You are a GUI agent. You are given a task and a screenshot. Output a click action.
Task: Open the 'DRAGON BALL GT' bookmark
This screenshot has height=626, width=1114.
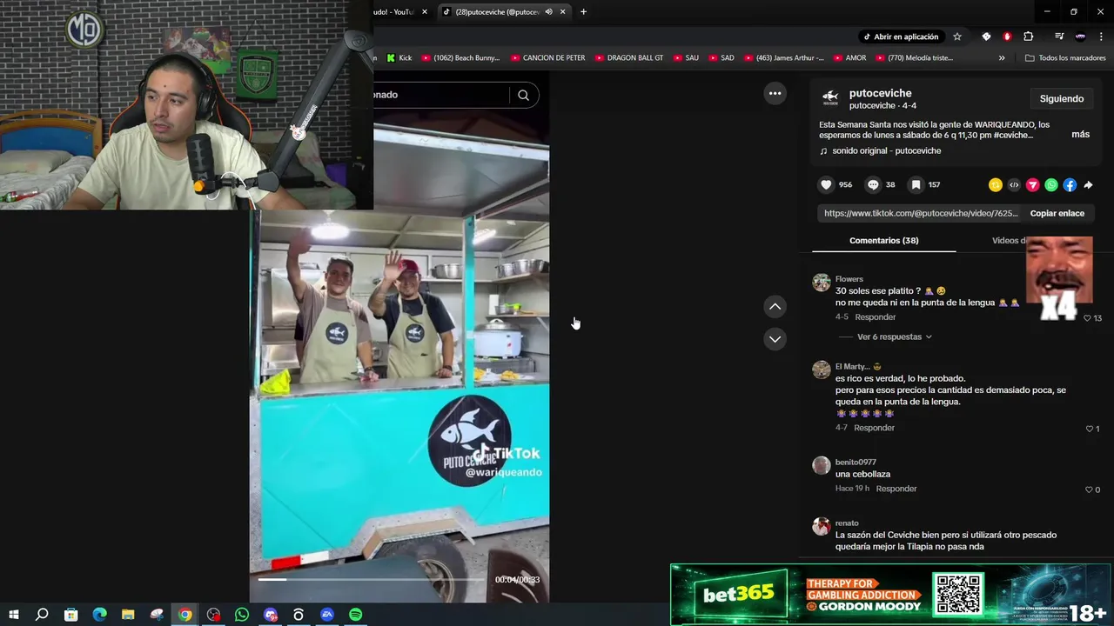[x=627, y=58]
